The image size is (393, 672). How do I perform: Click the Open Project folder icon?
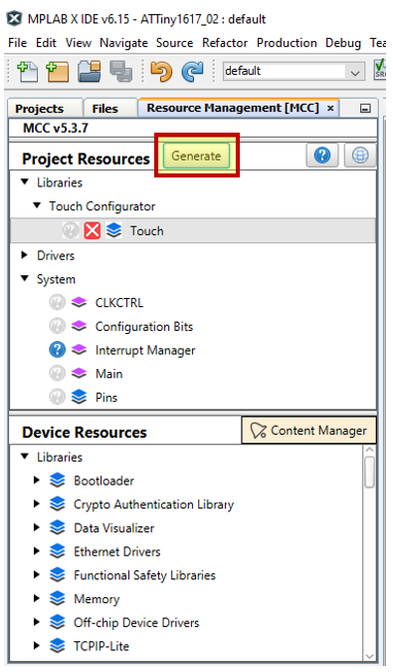tap(90, 71)
